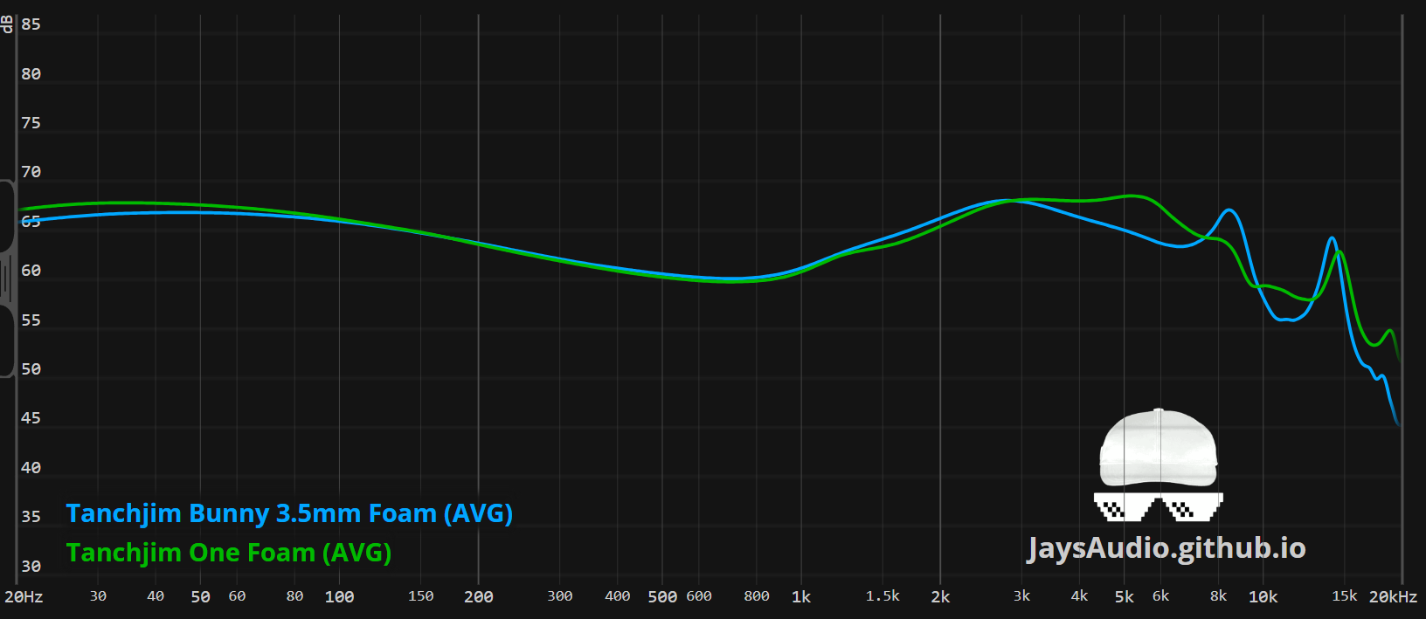1426x619 pixels.
Task: Click the 20kHz frequency axis label
Action: (1393, 597)
